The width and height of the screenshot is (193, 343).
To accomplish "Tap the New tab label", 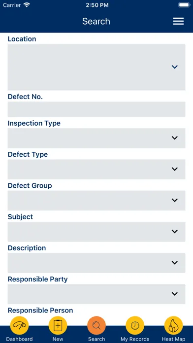I will (58, 339).
